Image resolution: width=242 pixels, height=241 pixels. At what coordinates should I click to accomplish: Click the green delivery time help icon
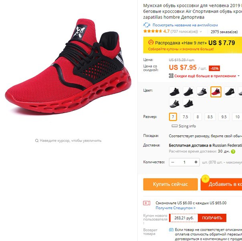[233, 152]
